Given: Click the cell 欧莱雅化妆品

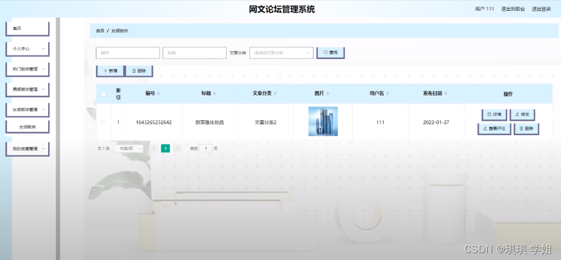Looking at the screenshot, I should point(210,123).
